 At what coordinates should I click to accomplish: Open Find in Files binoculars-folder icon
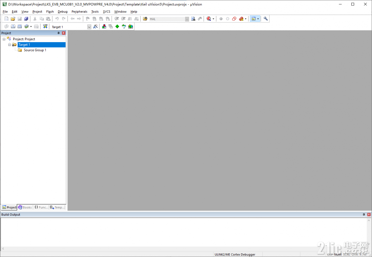coord(145,19)
